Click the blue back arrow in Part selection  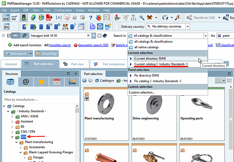pyautogui.click(x=85, y=81)
